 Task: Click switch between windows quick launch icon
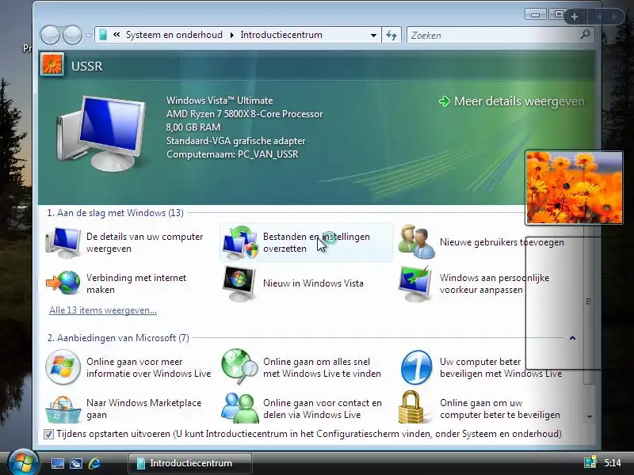coord(75,463)
